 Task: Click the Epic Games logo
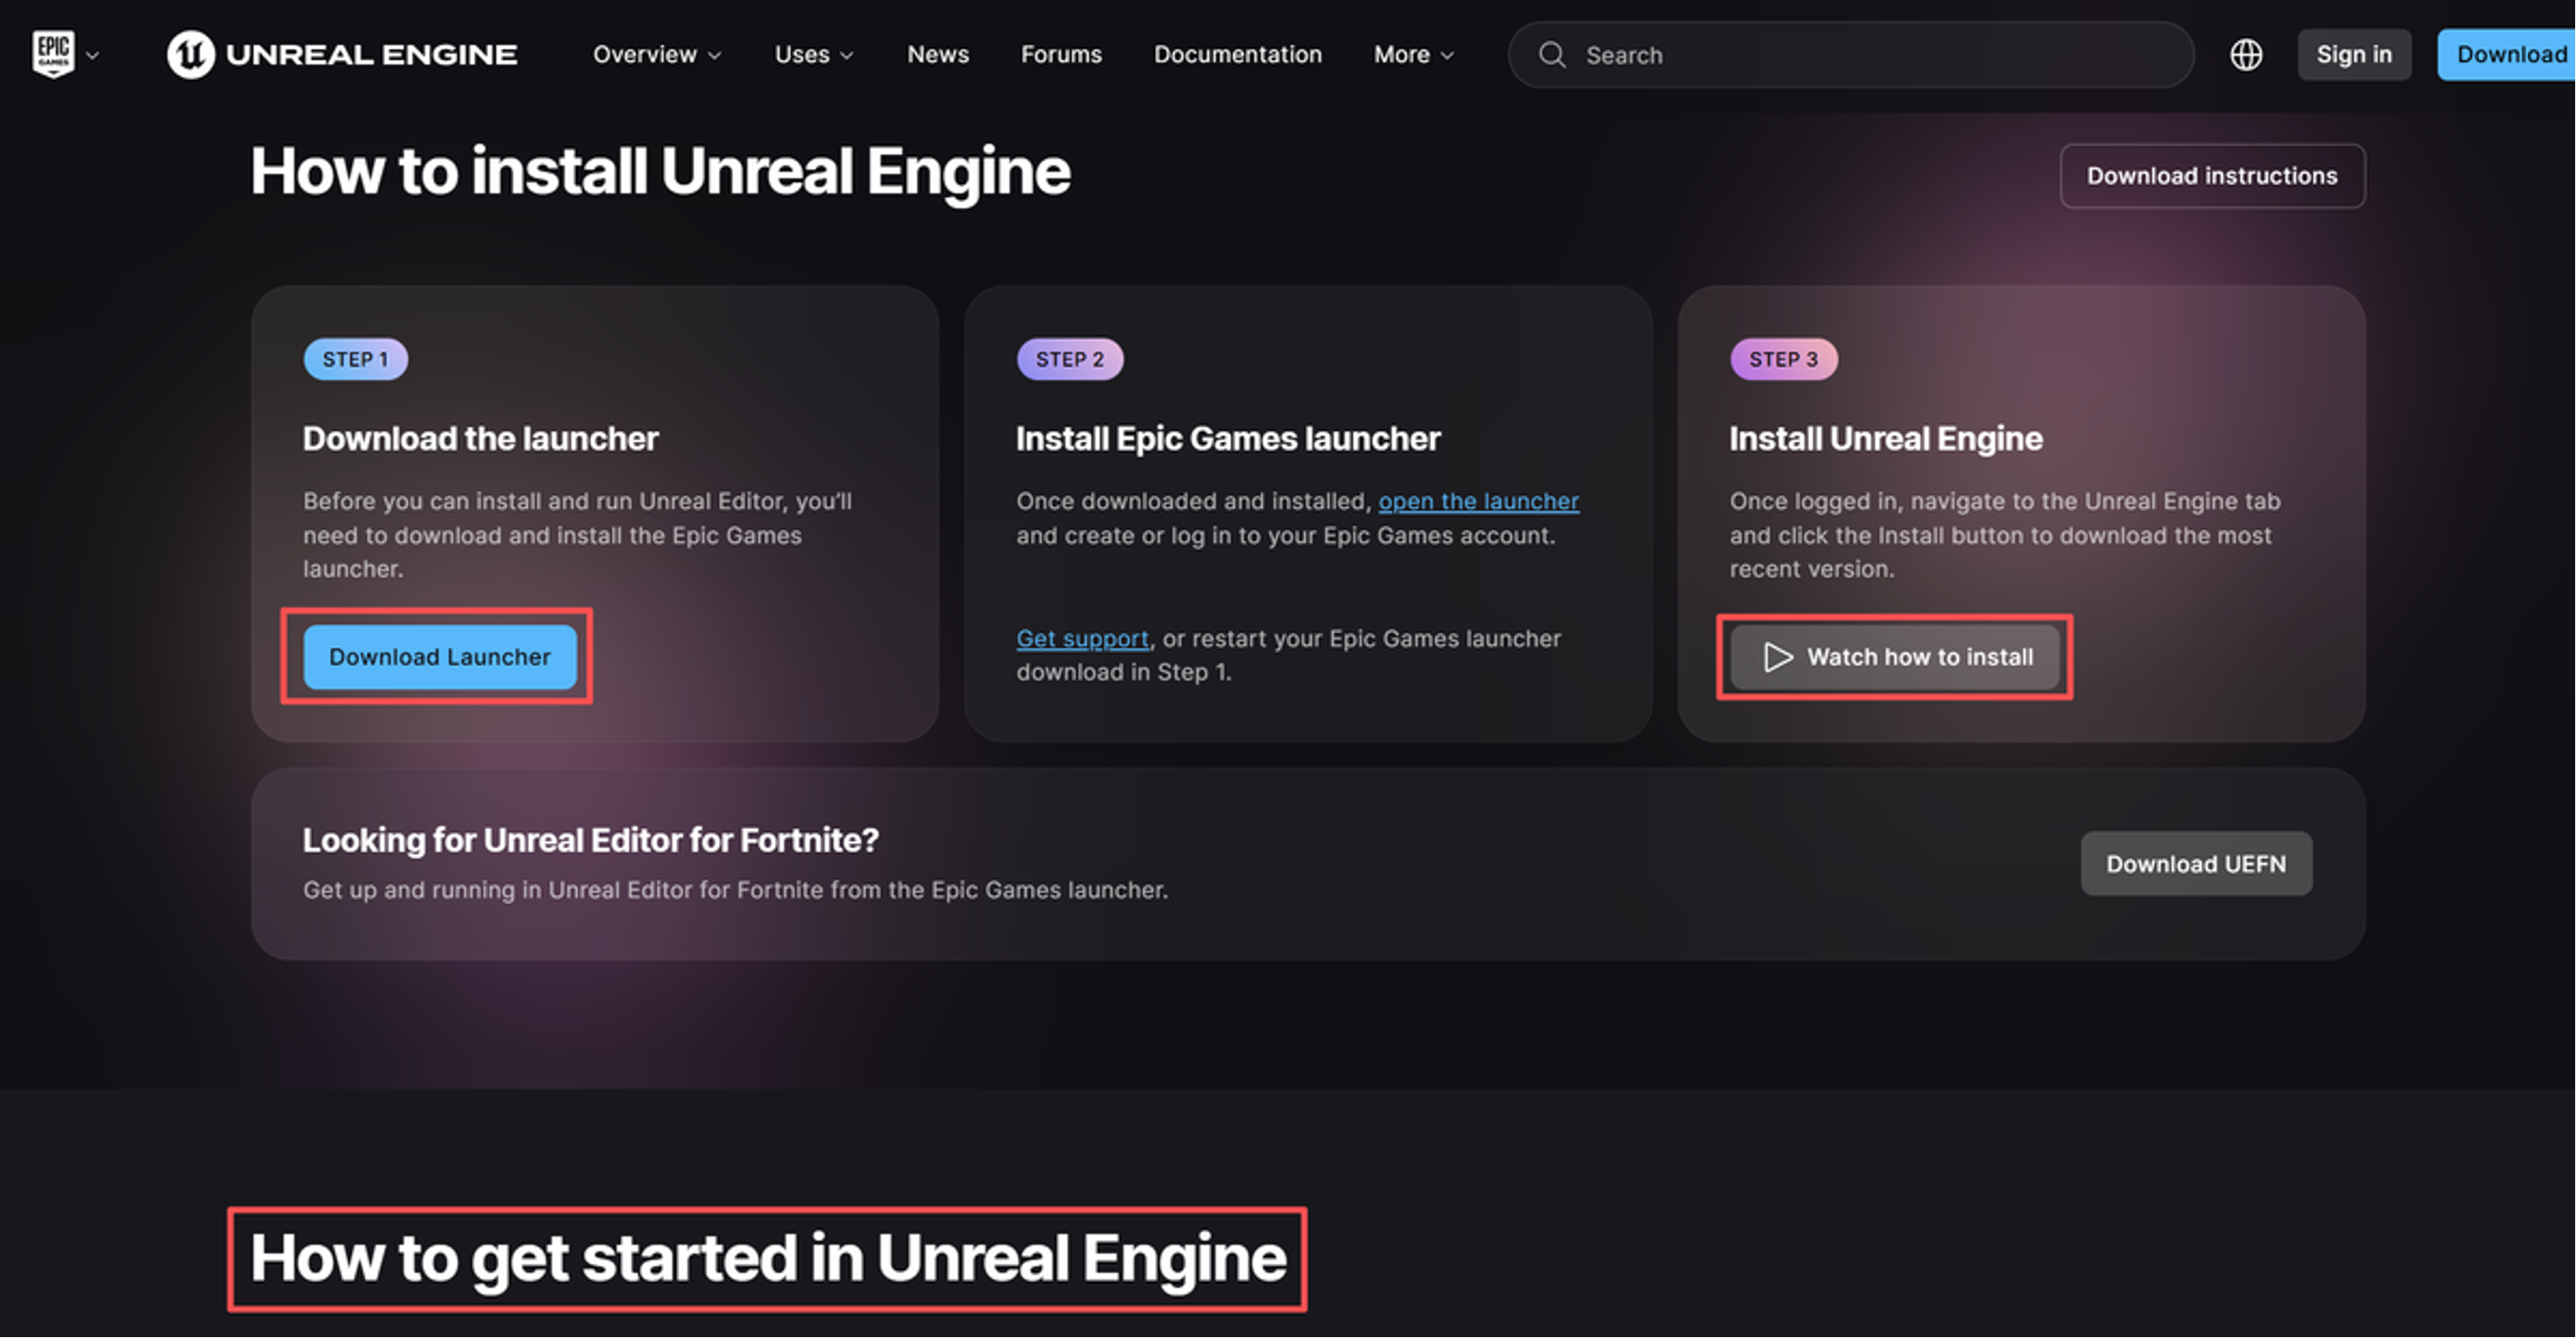pyautogui.click(x=53, y=54)
